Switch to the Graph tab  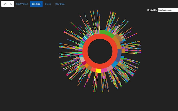pos(48,4)
